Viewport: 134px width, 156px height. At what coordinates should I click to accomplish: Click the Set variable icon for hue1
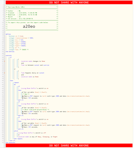click(23, 92)
